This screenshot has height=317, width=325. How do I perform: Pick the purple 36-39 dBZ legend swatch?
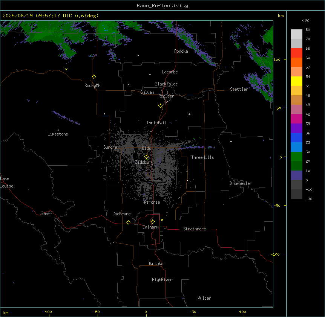pos(296,128)
